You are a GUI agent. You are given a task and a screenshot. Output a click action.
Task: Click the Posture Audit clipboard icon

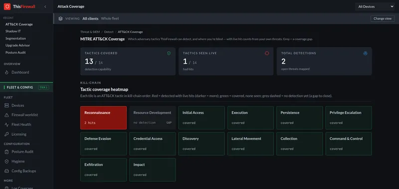pyautogui.click(x=6, y=152)
